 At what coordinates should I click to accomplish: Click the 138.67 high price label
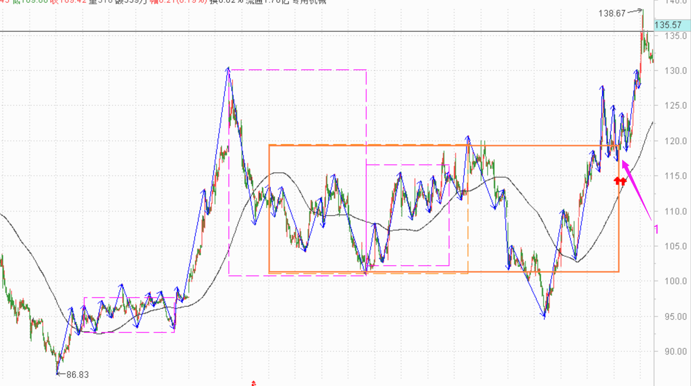612,14
